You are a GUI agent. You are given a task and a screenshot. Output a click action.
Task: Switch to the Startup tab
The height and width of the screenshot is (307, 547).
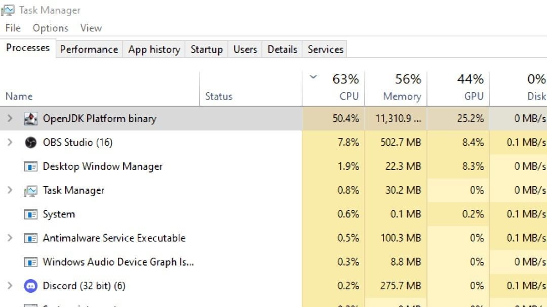[x=206, y=50]
